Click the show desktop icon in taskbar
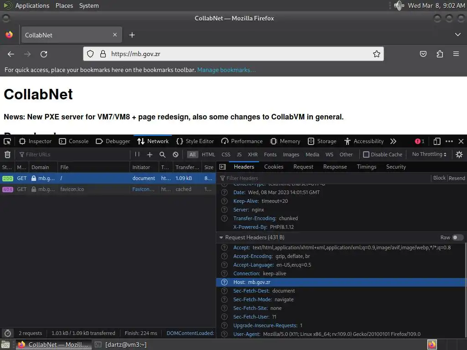Screen dimensions: 467x350 click(x=5, y=345)
